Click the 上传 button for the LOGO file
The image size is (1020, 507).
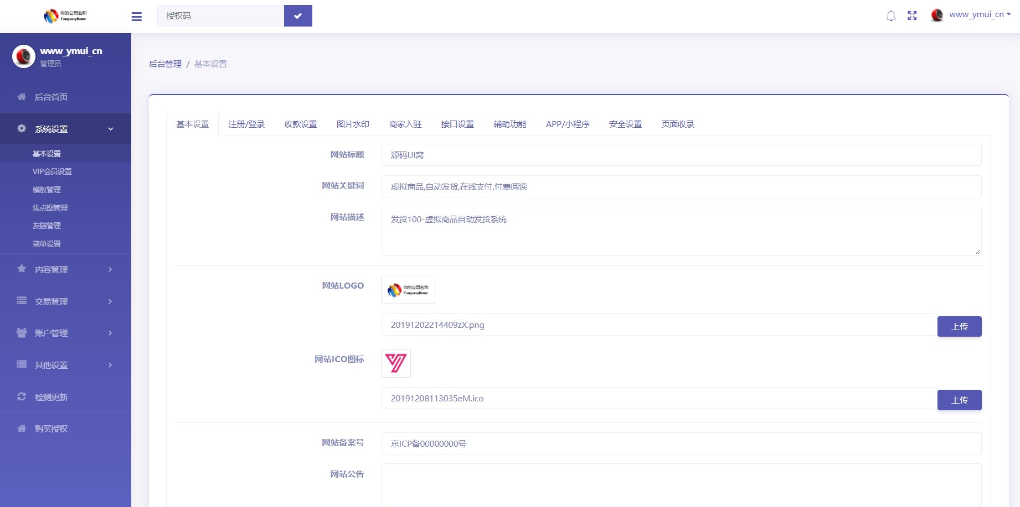tap(959, 326)
